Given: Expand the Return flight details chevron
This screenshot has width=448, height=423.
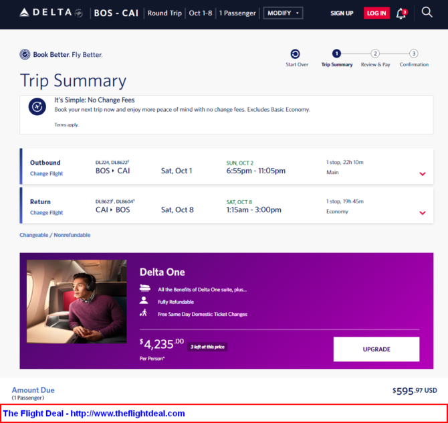Looking at the screenshot, I should 423,213.
